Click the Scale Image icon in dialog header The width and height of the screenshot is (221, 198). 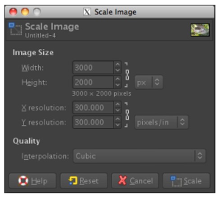pyautogui.click(x=15, y=29)
